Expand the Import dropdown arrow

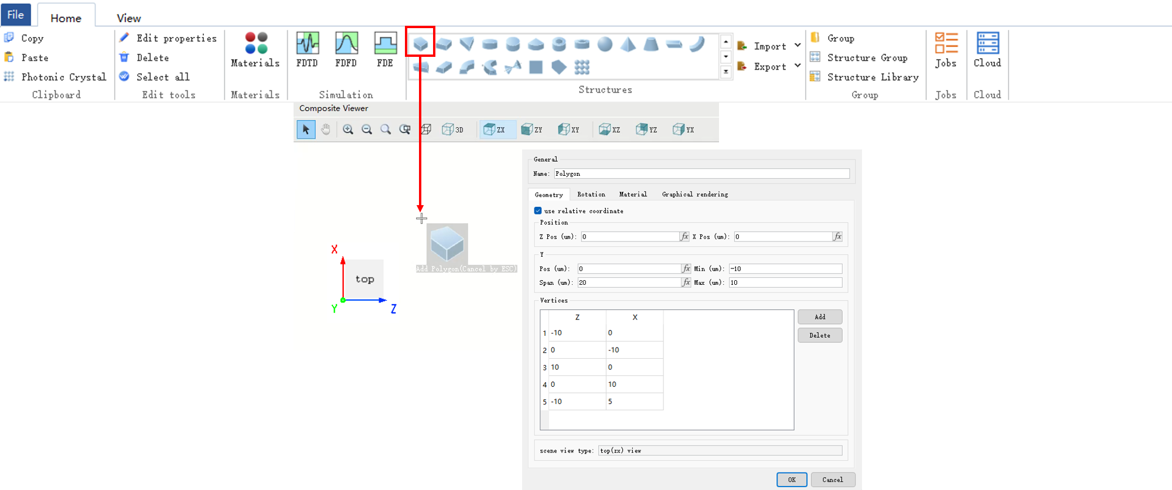click(798, 46)
